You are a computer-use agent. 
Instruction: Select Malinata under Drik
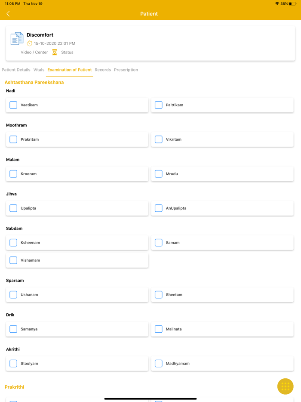click(x=159, y=329)
